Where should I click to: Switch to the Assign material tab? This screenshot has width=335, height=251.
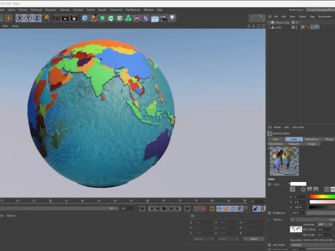tap(311, 144)
